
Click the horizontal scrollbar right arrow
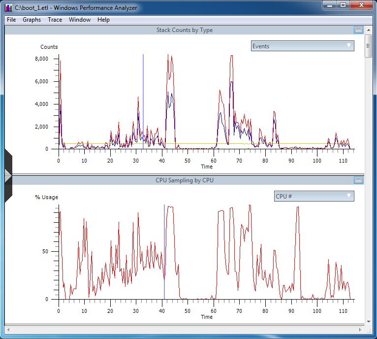[360, 330]
